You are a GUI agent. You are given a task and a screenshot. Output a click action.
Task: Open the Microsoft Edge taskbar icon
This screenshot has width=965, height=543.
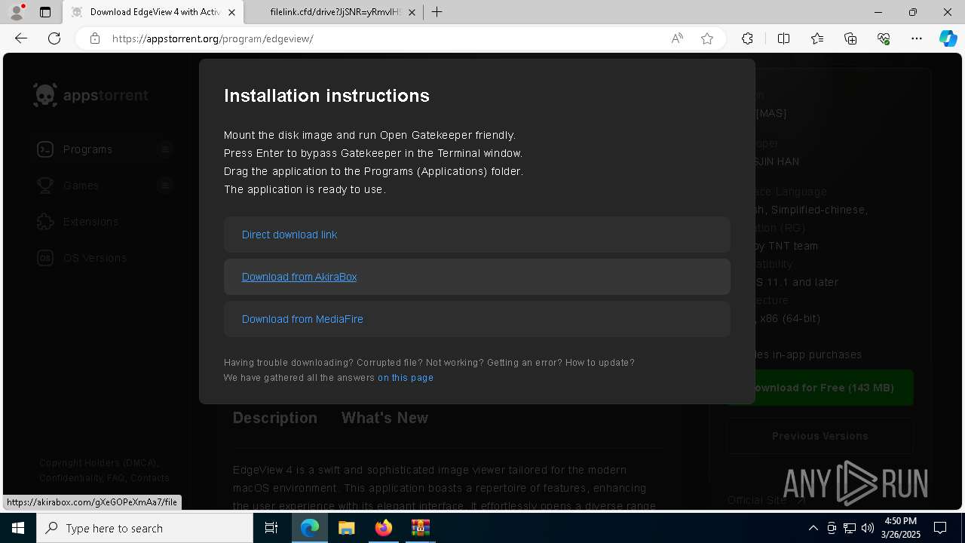point(310,528)
